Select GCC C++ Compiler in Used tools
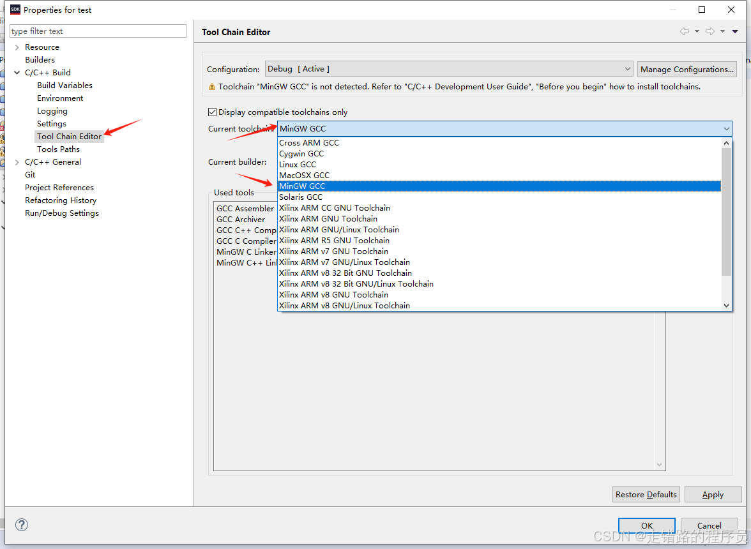This screenshot has height=549, width=751. 247,230
